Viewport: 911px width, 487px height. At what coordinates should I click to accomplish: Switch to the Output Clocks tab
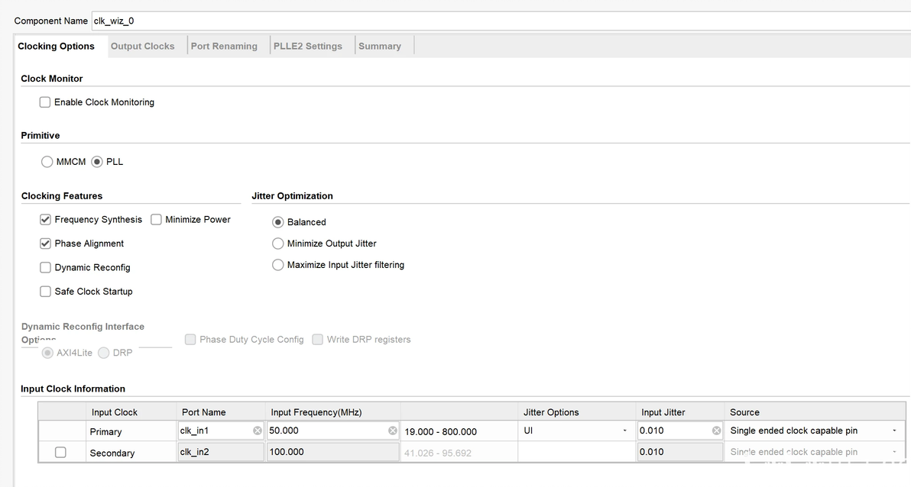click(143, 46)
